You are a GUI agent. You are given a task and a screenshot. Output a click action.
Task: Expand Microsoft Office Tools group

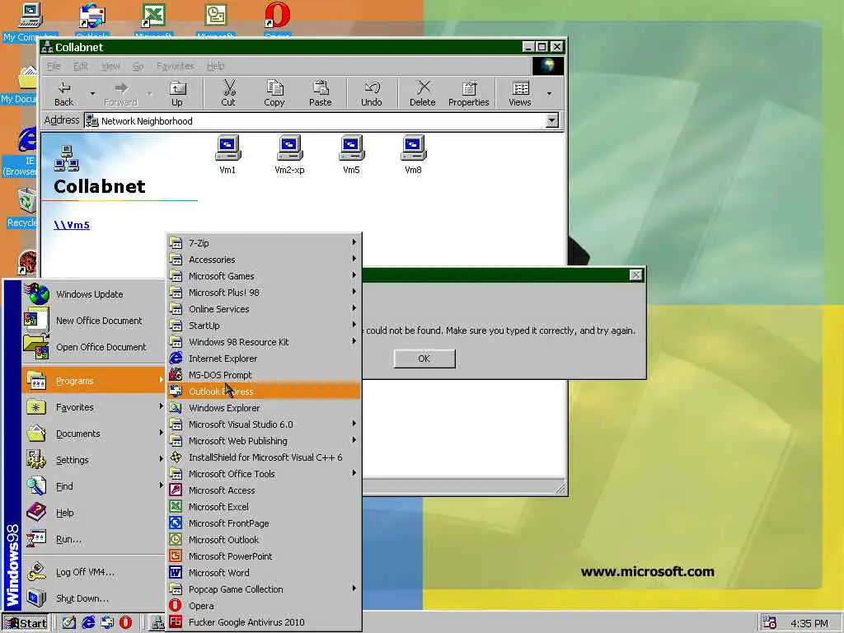264,474
